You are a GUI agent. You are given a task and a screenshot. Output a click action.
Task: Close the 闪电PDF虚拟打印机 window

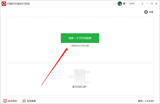[156, 4]
